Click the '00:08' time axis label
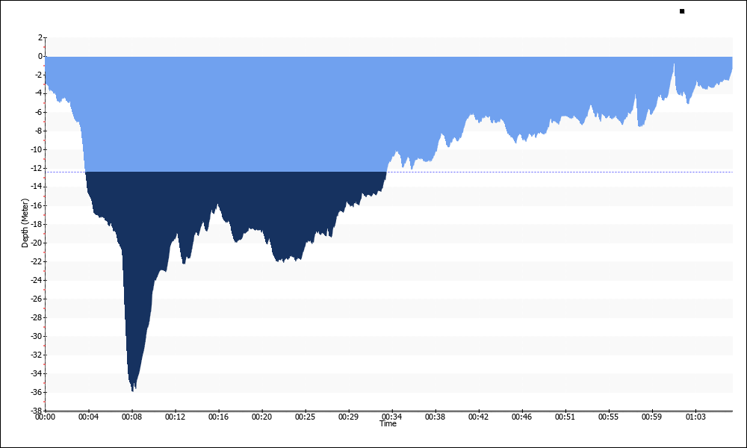The width and height of the screenshot is (747, 448). [132, 417]
